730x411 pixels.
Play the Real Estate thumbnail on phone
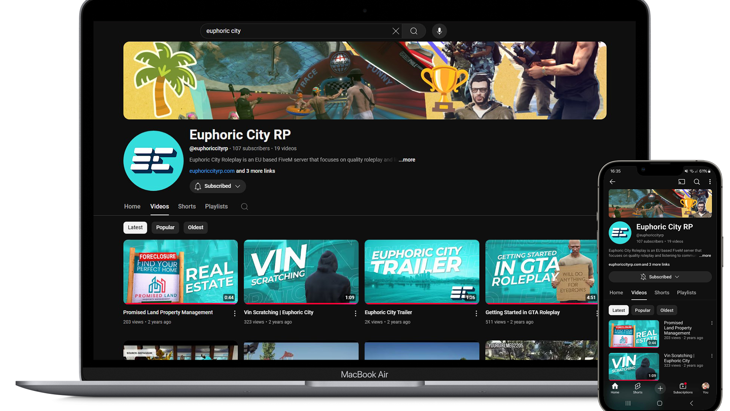click(x=634, y=334)
